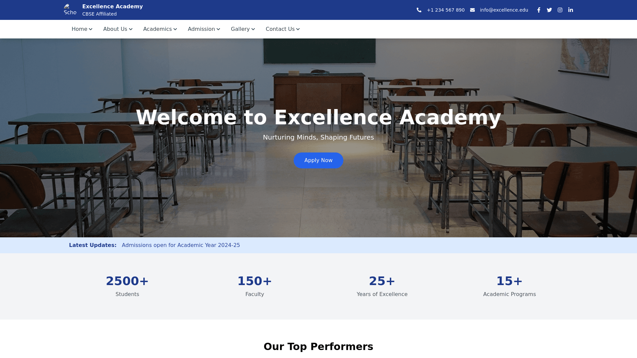Click the +1 234 567 890 phone number
The image size is (637, 358).
(446, 10)
